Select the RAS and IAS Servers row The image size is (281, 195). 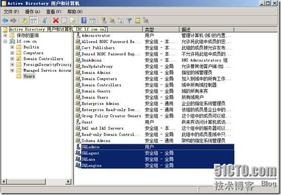pyautogui.click(x=155, y=128)
